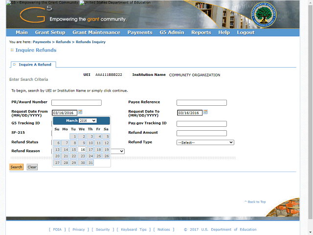Select March 1 in the calendar
313x235 pixels.
[73, 136]
